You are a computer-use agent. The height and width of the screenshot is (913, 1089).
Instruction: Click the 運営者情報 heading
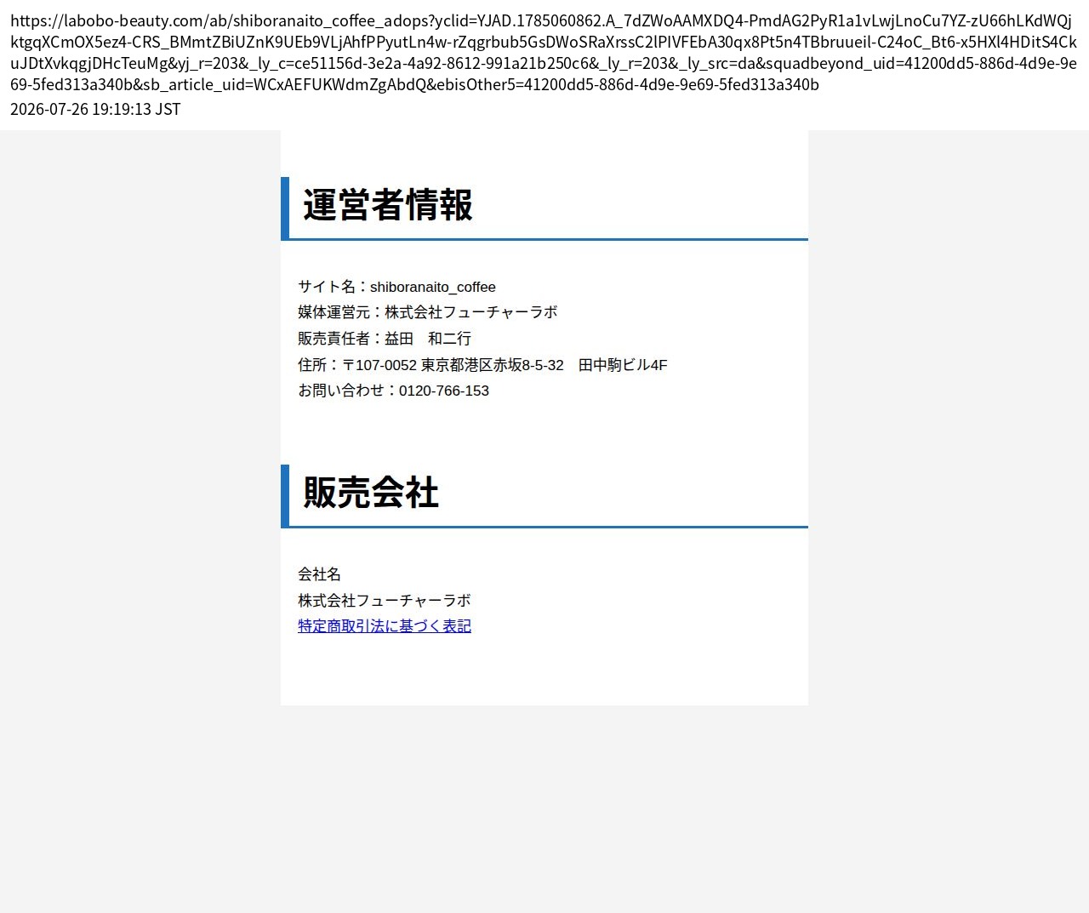(x=388, y=205)
